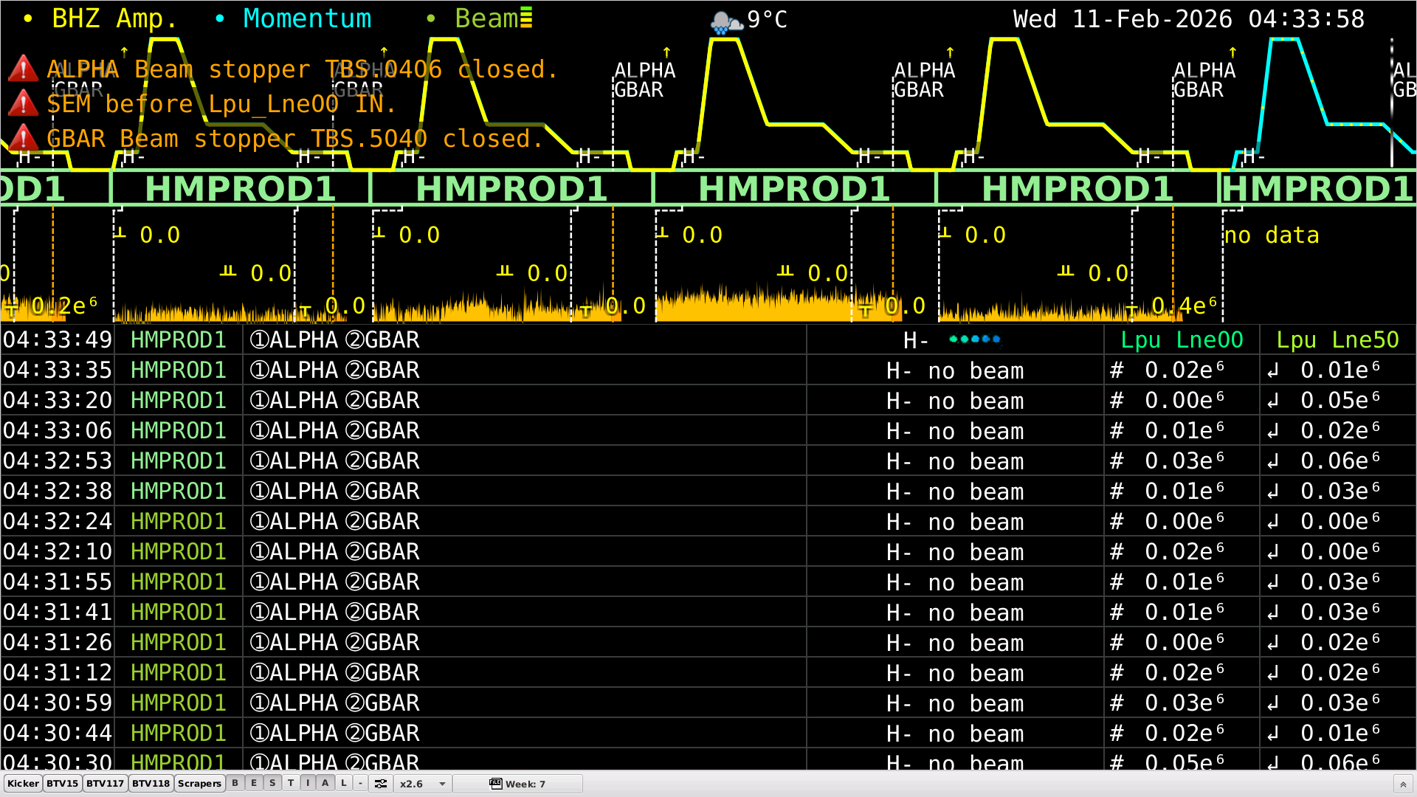This screenshot has width=1417, height=797.
Task: Click the Scrapers button
Action: 199,784
